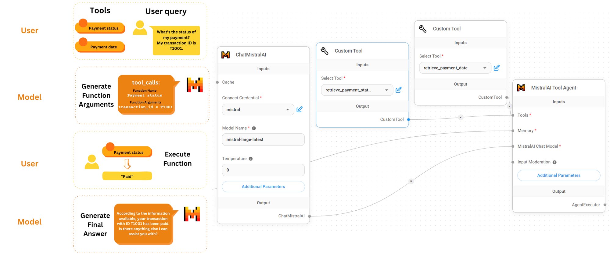Open the retrieve_payment_stat Select Tool dropdown
This screenshot has width=610, height=256.
(x=357, y=90)
